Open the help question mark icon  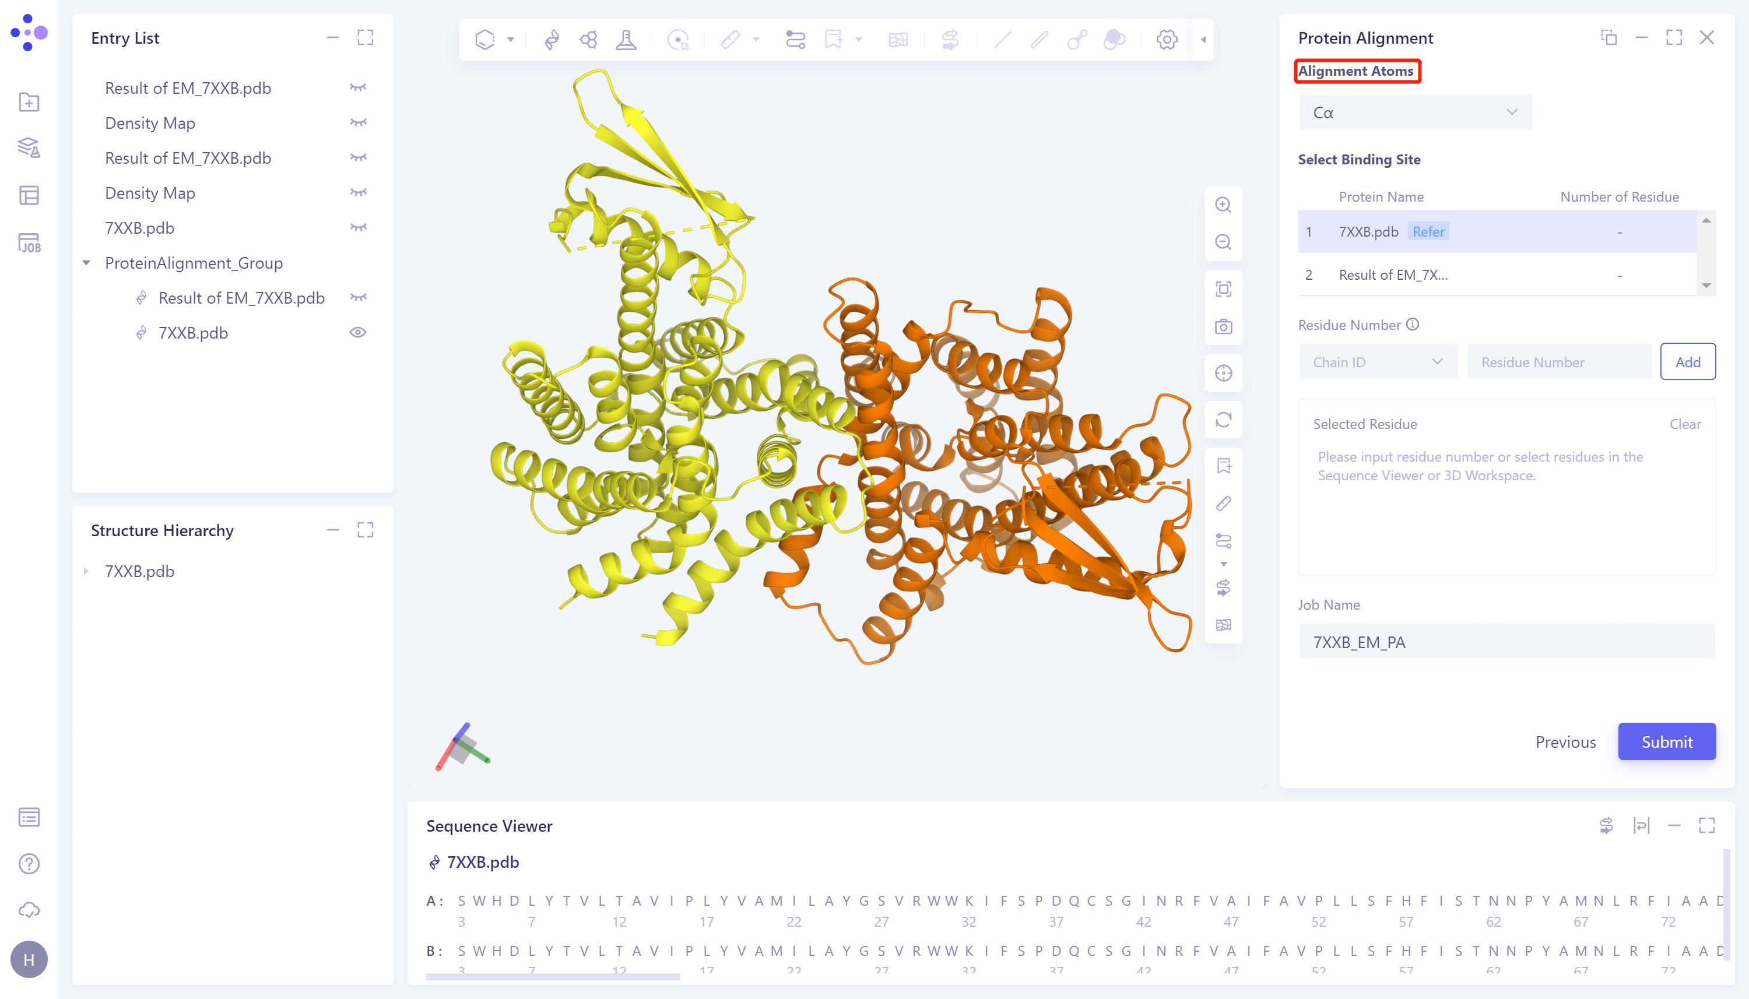point(29,864)
